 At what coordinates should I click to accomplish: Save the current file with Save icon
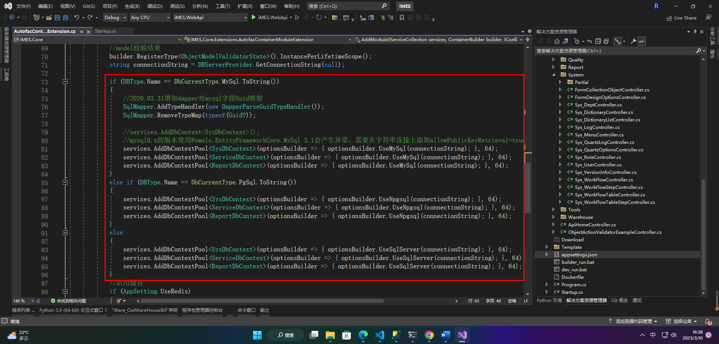[x=57, y=17]
